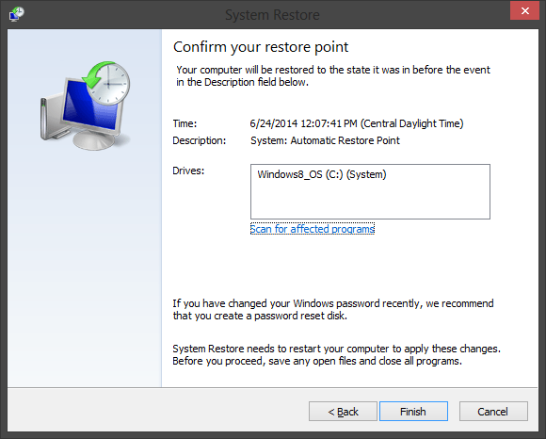Click the System Restore title bar icon
Image resolution: width=546 pixels, height=439 pixels.
tap(16, 14)
